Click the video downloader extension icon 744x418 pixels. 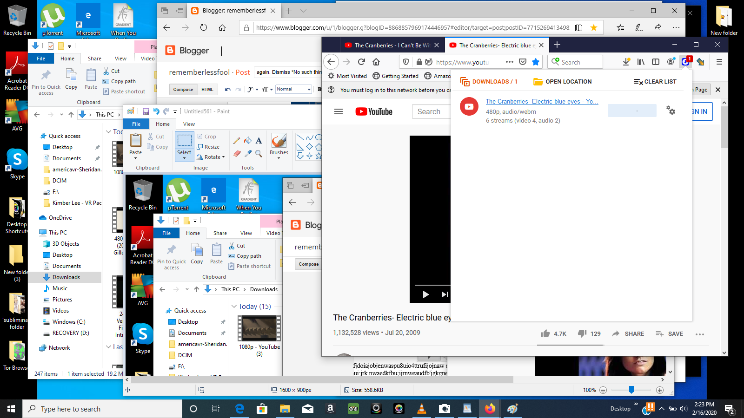click(x=685, y=62)
